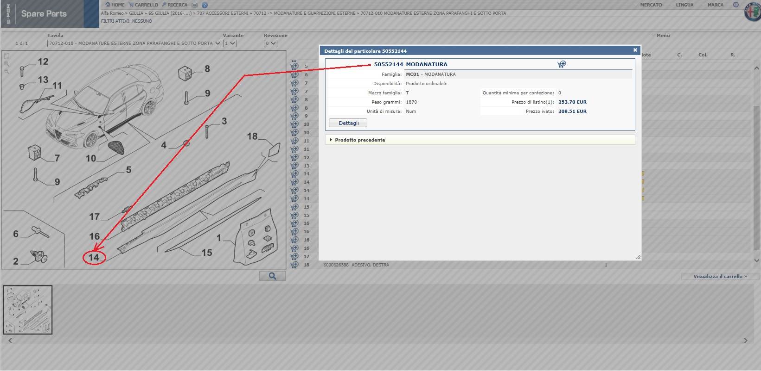Click the info icon beside MARCA
The width and height of the screenshot is (761, 371).
[735, 5]
